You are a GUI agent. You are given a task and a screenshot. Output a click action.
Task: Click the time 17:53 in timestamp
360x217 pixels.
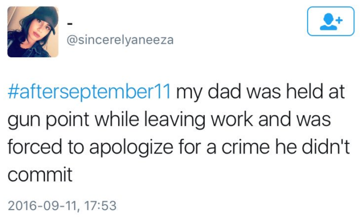(x=101, y=206)
